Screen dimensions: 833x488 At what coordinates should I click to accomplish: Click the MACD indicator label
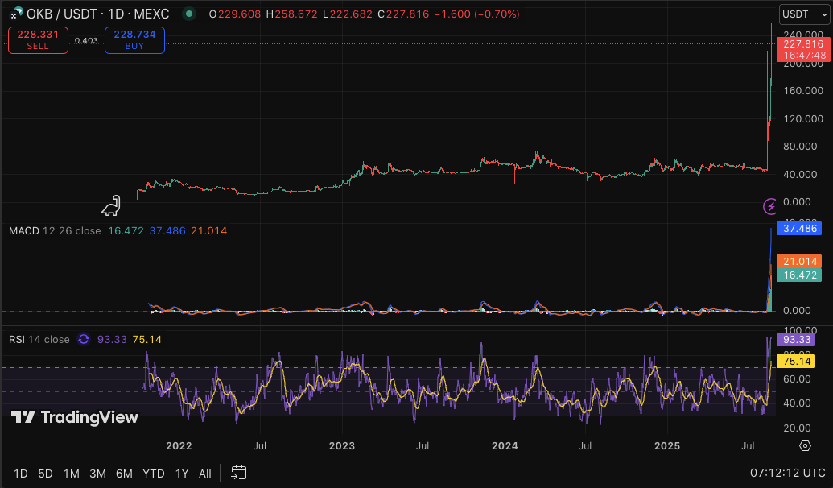[x=23, y=231]
